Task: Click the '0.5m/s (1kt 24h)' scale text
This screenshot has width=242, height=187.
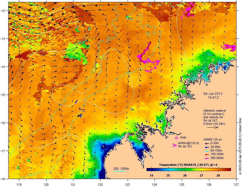Action: (x=214, y=124)
